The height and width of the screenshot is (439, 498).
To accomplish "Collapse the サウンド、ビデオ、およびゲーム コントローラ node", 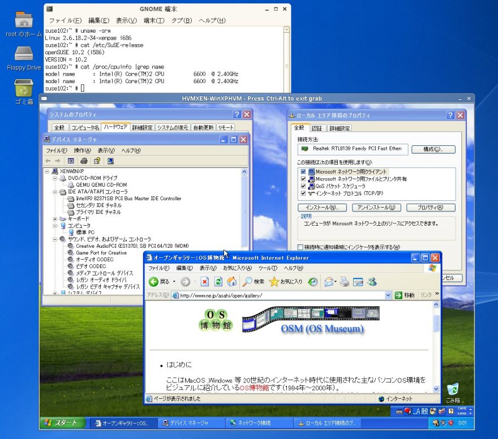I will (x=55, y=239).
